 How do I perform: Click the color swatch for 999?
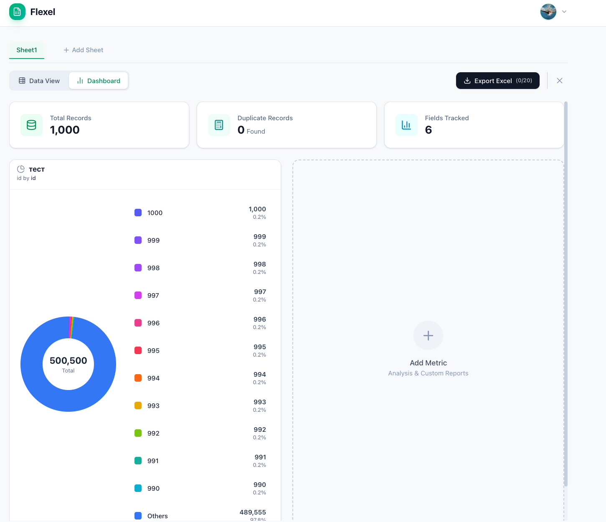click(x=138, y=240)
